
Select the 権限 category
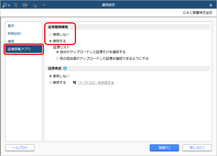click(x=11, y=41)
